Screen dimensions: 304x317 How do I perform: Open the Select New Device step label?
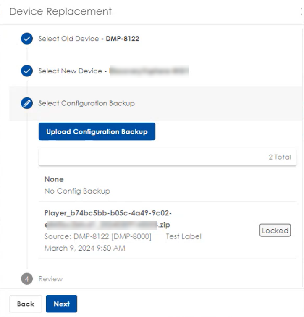coord(70,71)
